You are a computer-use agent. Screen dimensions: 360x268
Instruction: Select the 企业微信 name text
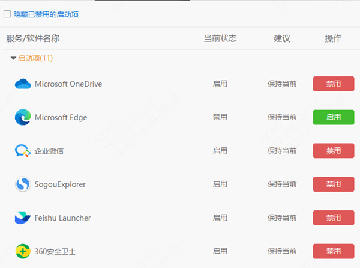point(49,151)
